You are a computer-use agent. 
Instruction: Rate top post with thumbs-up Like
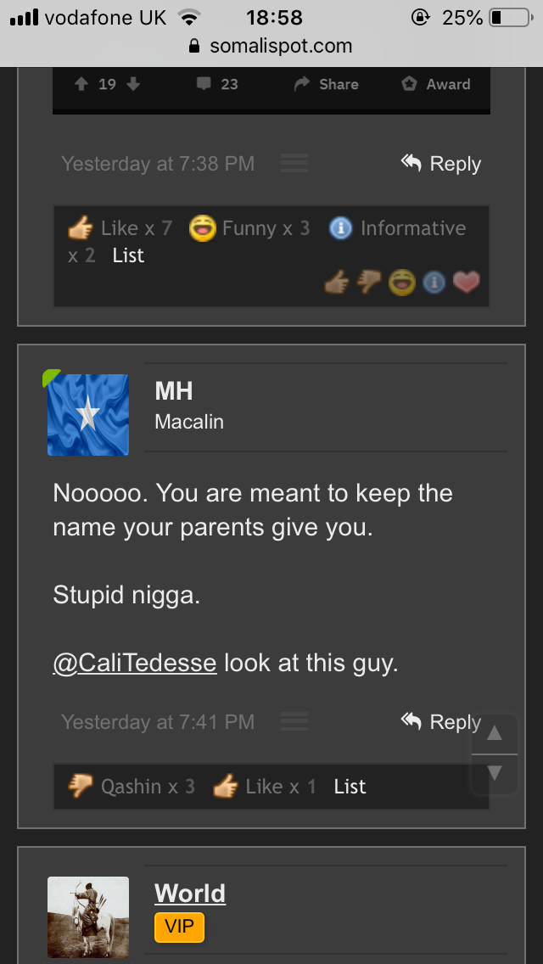tap(337, 283)
